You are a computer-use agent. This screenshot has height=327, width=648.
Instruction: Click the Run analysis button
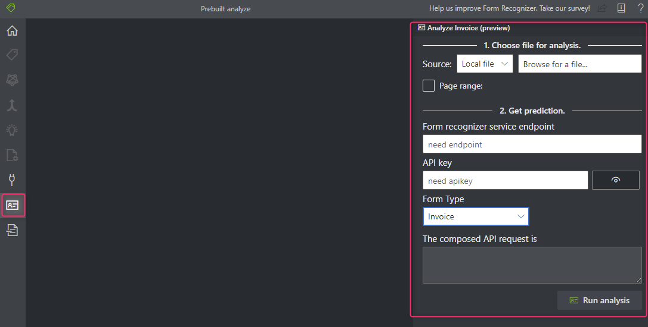600,301
